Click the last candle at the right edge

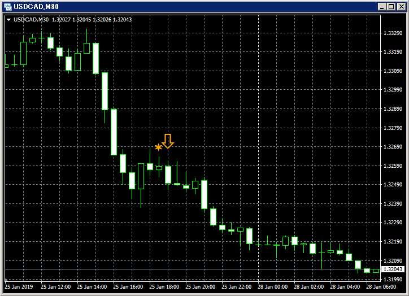tap(376, 271)
